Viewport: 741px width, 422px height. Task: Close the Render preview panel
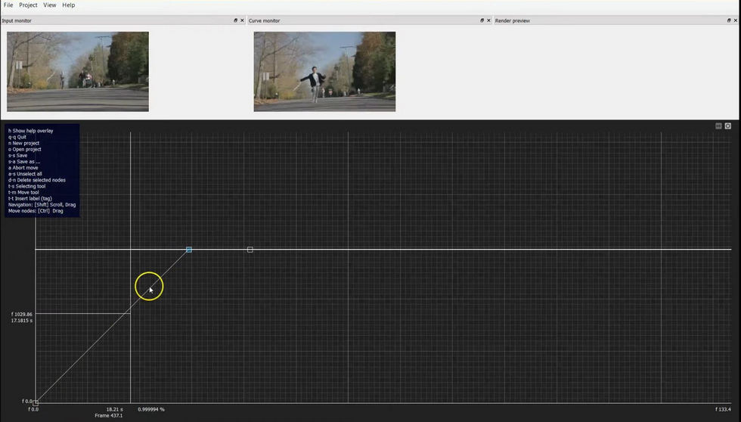[x=736, y=20]
